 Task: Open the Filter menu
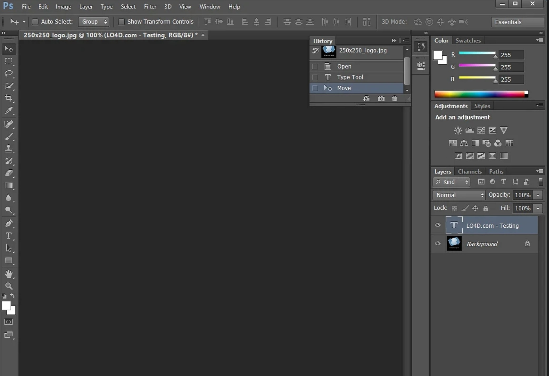tap(150, 7)
